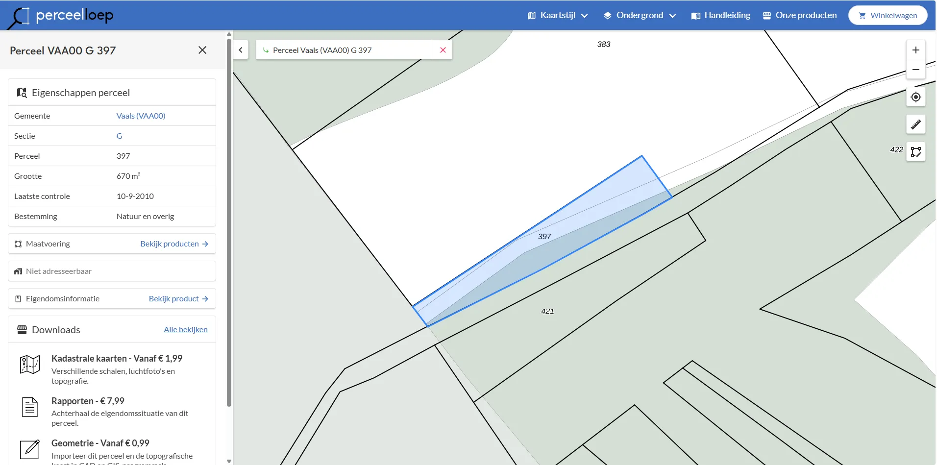The image size is (937, 465).
Task: Select the Grootte value 670 m²
Action: [x=128, y=176]
